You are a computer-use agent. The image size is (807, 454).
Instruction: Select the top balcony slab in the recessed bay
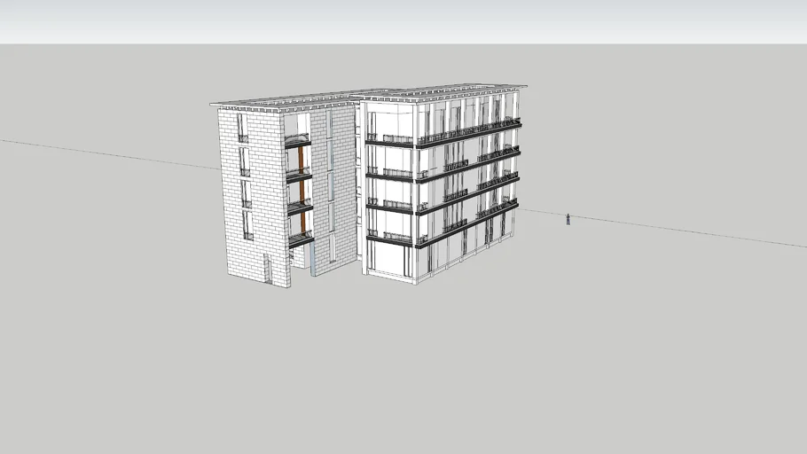point(298,144)
